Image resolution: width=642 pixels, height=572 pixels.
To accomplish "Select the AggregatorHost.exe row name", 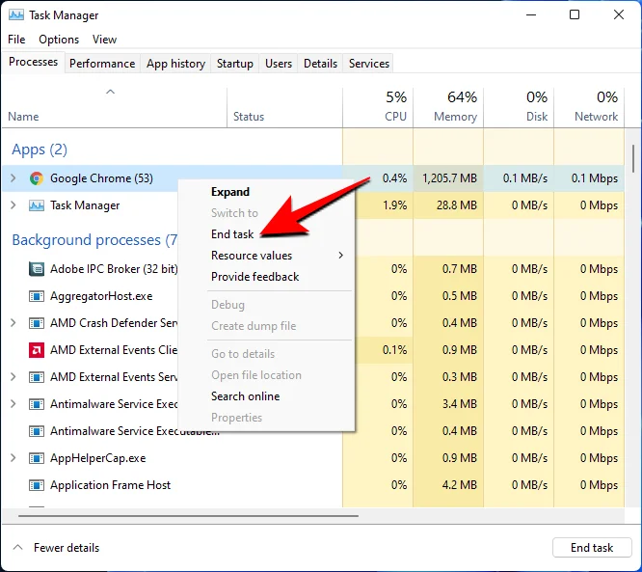I will click(x=101, y=296).
